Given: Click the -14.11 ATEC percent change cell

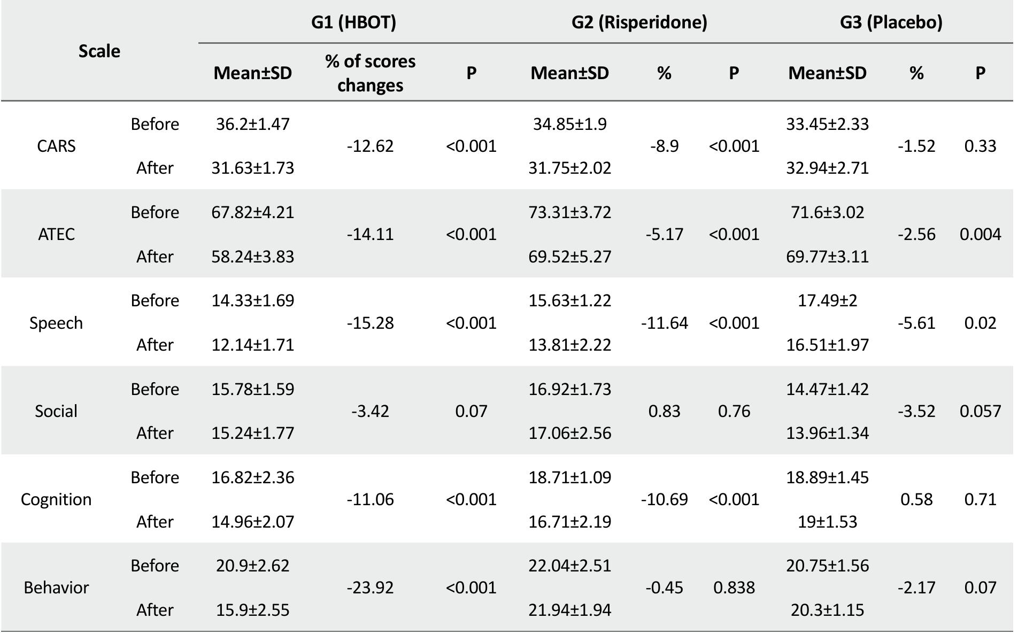Looking at the screenshot, I should coord(370,234).
